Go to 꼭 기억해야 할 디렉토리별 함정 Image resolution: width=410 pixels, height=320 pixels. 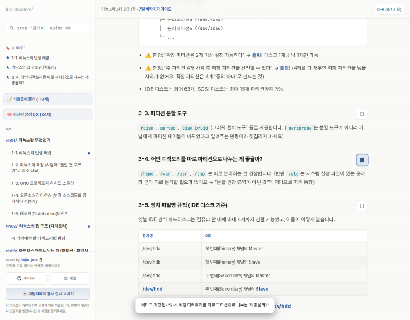tap(38, 238)
